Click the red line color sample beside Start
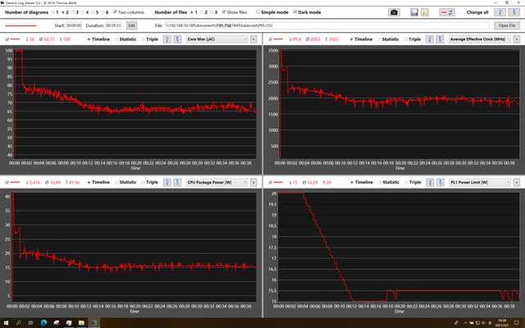This screenshot has height=328, width=525. click(x=21, y=25)
